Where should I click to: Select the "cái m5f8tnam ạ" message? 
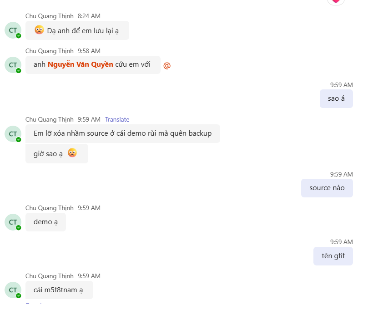click(59, 290)
